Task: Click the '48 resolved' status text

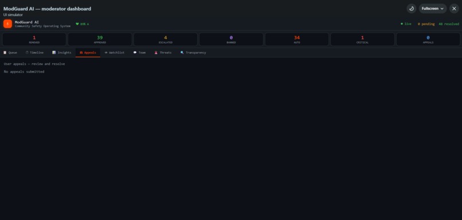Action: [449, 24]
